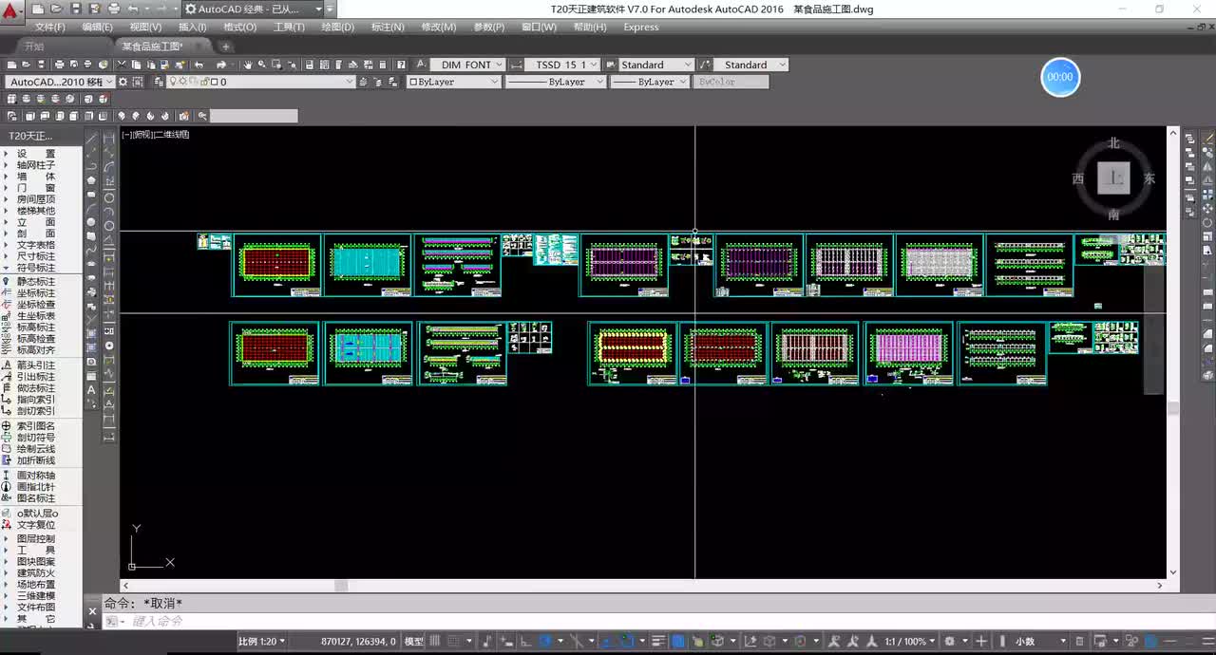Open the second Standard style dropdown
The width and height of the screenshot is (1216, 655).
pos(750,65)
